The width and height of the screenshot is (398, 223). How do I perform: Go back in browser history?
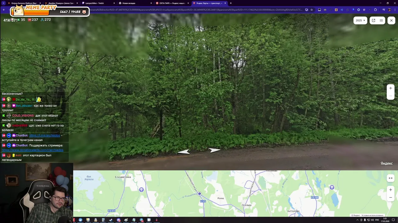tap(4, 10)
